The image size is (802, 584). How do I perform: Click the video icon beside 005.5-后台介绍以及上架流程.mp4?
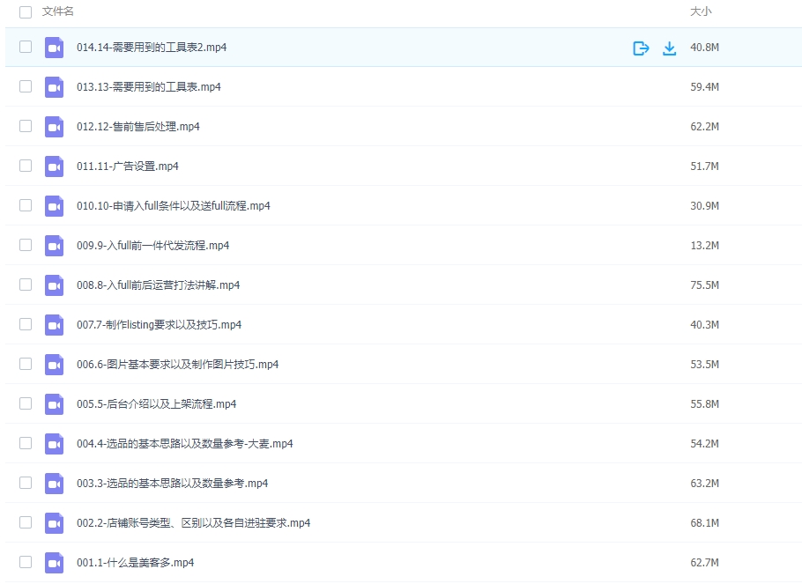54,403
